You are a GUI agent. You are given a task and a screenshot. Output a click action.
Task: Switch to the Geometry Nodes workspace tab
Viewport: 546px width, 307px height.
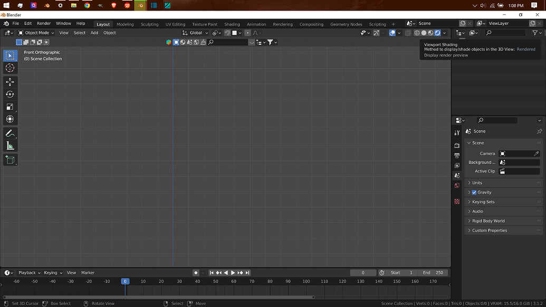[346, 24]
